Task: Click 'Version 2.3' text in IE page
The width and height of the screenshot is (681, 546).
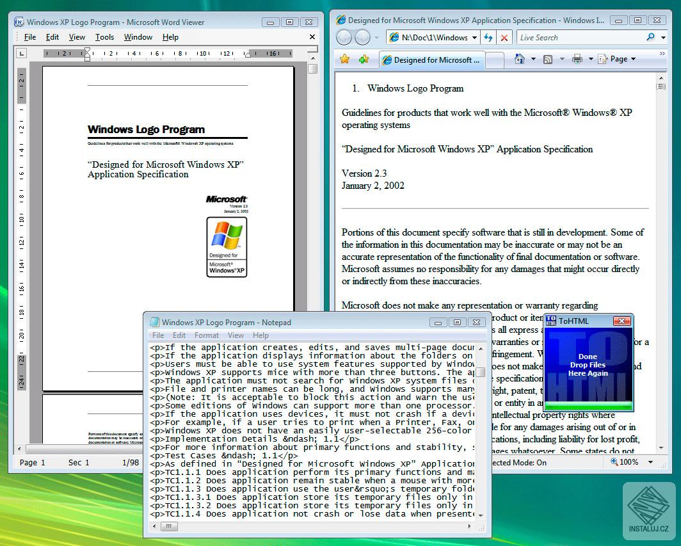Action: (364, 173)
